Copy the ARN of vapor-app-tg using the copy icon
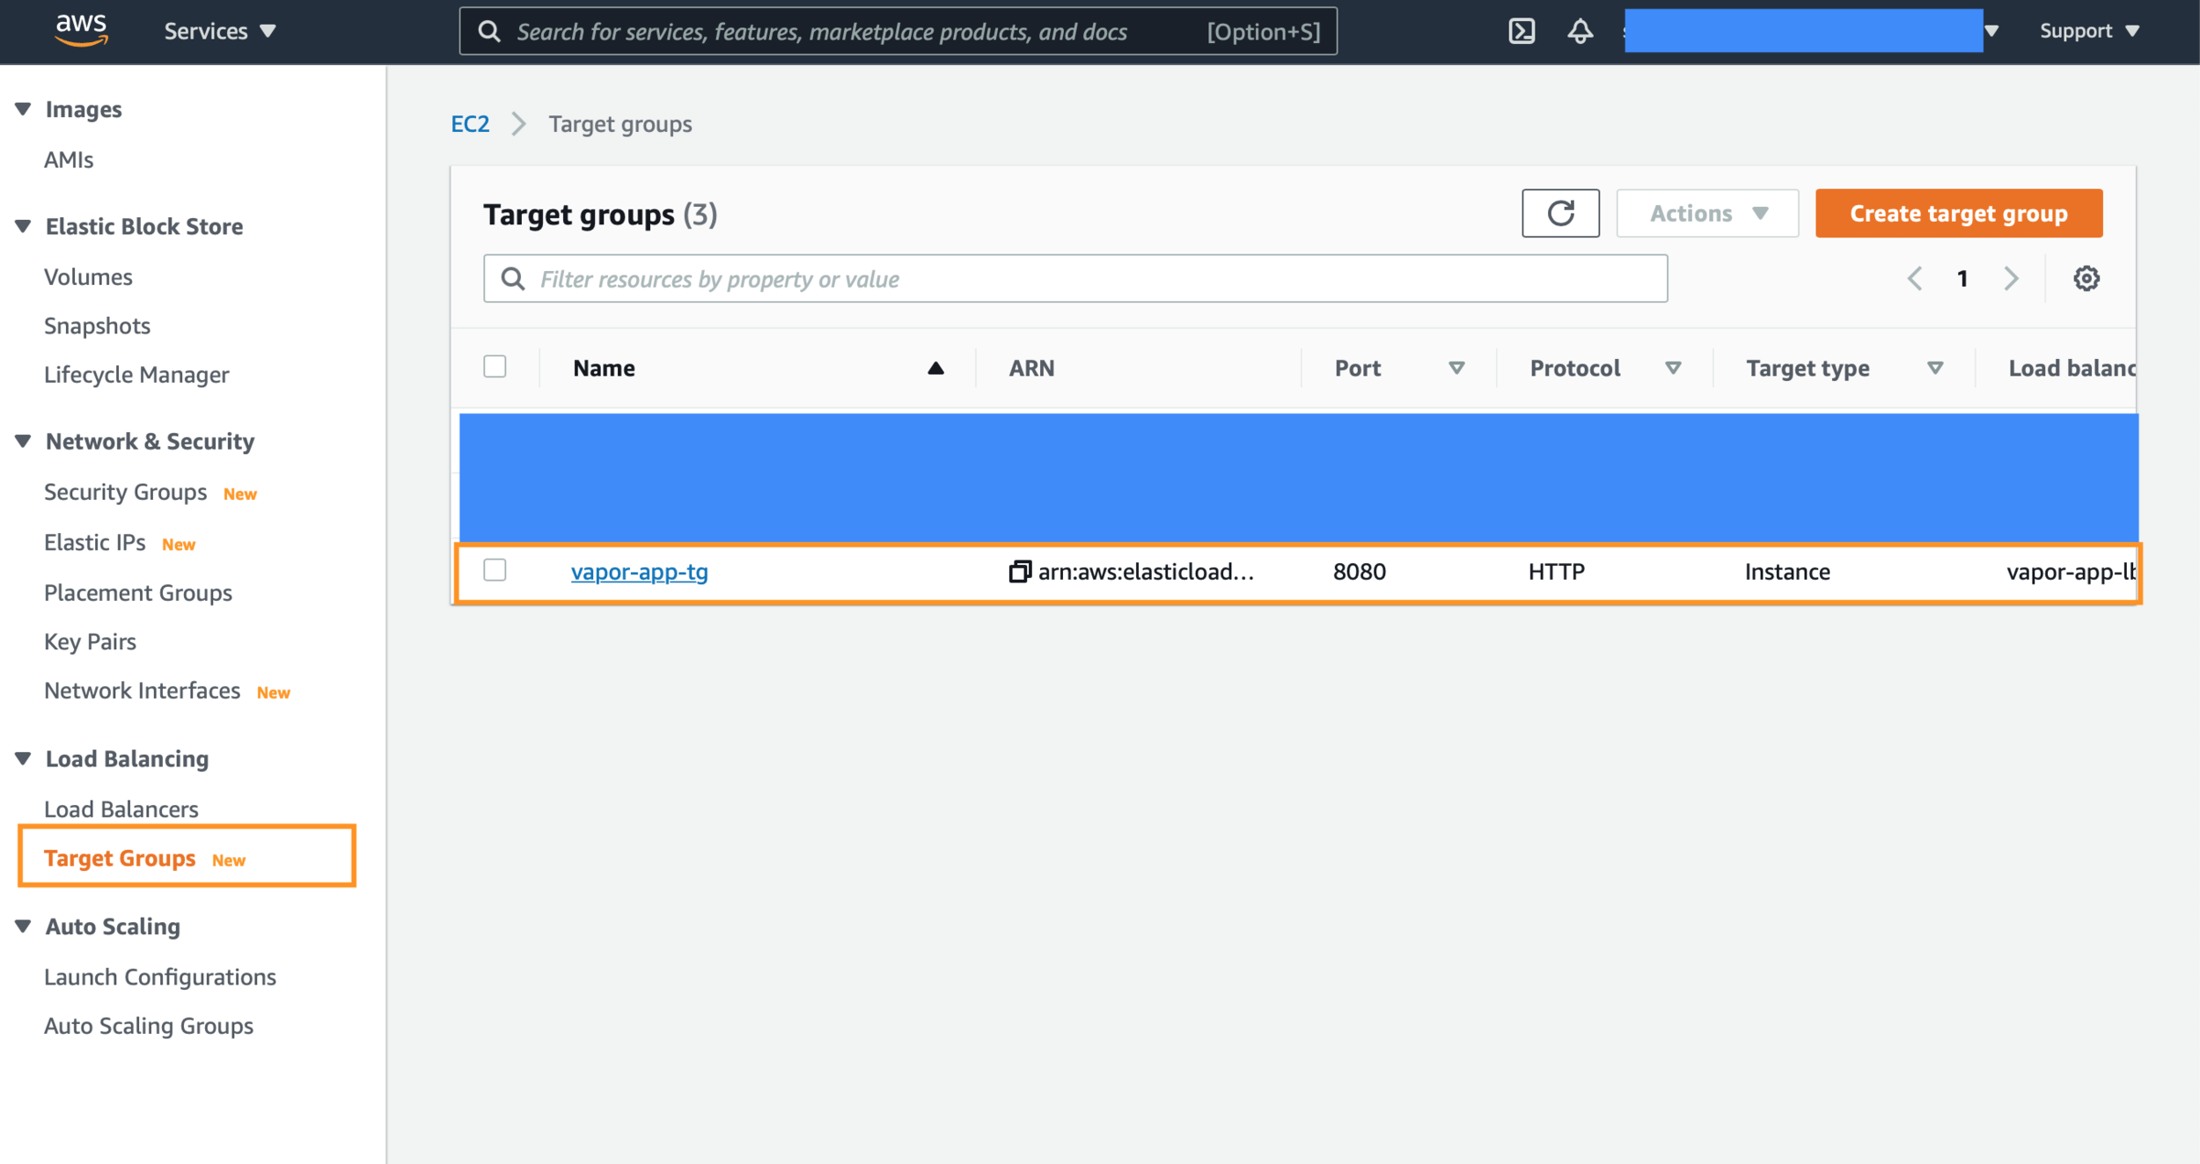Screen dimensions: 2200x1164 click(x=1019, y=571)
